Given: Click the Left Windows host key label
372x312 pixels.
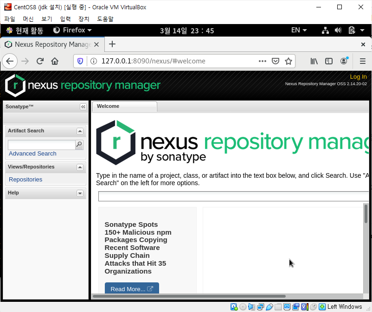Looking at the screenshot, I should 345,307.
